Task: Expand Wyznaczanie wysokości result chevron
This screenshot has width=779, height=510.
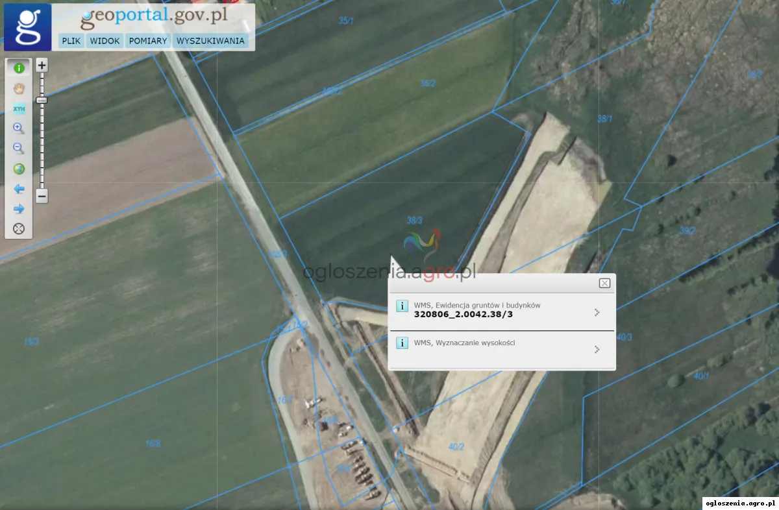Action: 597,350
